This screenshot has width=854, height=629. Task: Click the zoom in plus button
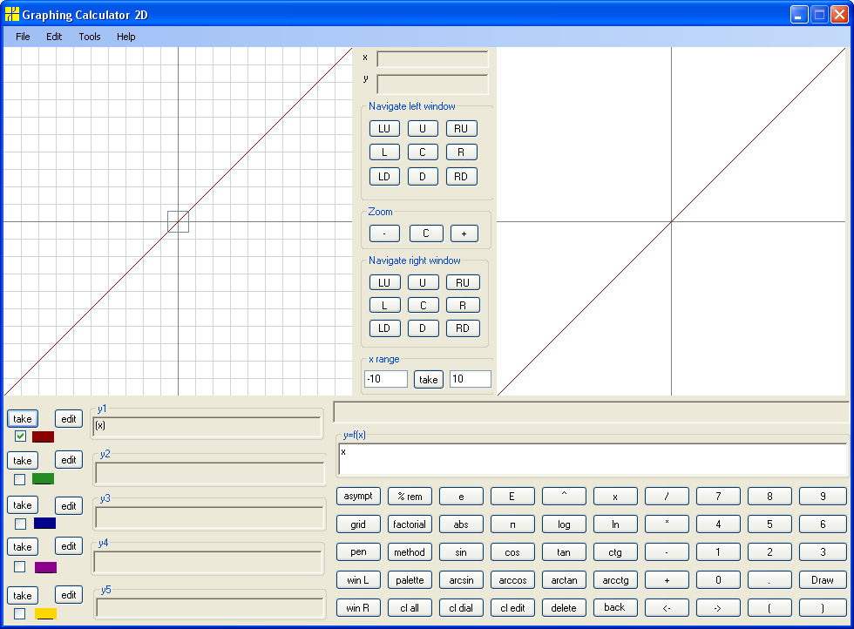[x=464, y=233]
